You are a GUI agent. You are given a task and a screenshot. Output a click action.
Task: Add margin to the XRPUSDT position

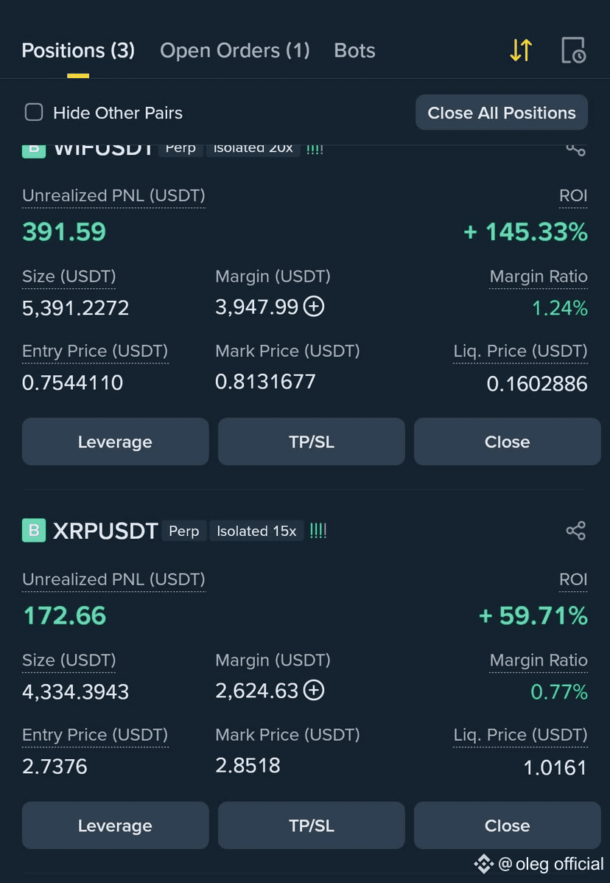tap(313, 691)
